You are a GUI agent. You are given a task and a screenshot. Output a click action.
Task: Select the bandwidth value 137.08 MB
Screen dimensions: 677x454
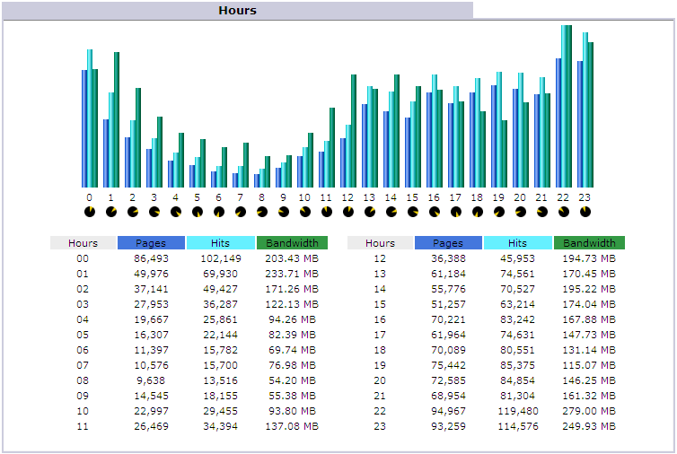click(292, 426)
